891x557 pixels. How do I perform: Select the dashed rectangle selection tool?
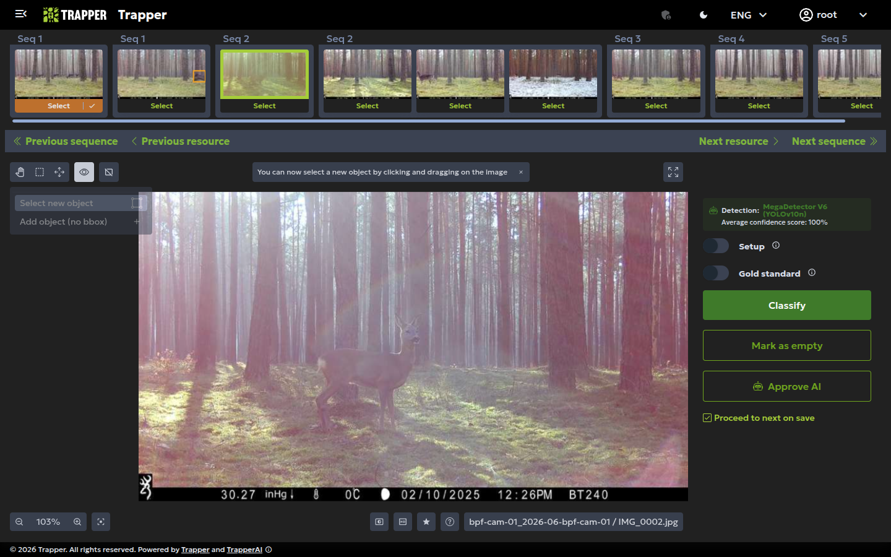click(40, 172)
